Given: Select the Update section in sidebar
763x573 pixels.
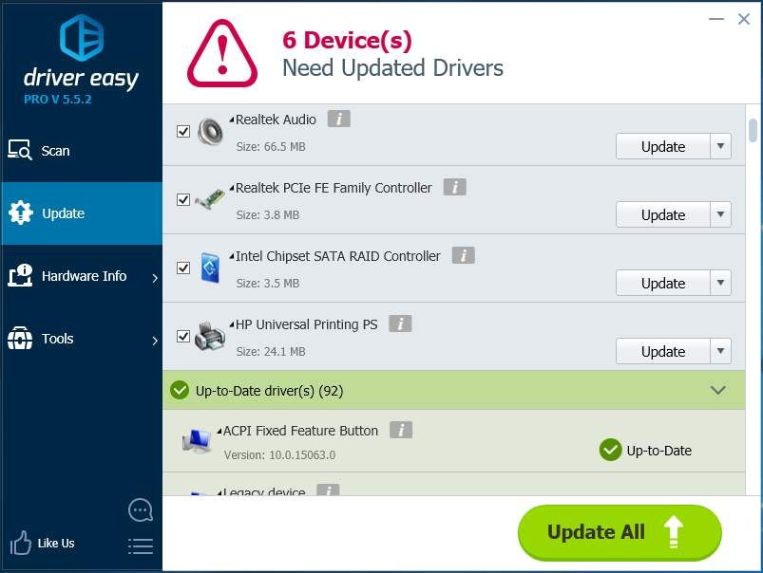Looking at the screenshot, I should (82, 213).
